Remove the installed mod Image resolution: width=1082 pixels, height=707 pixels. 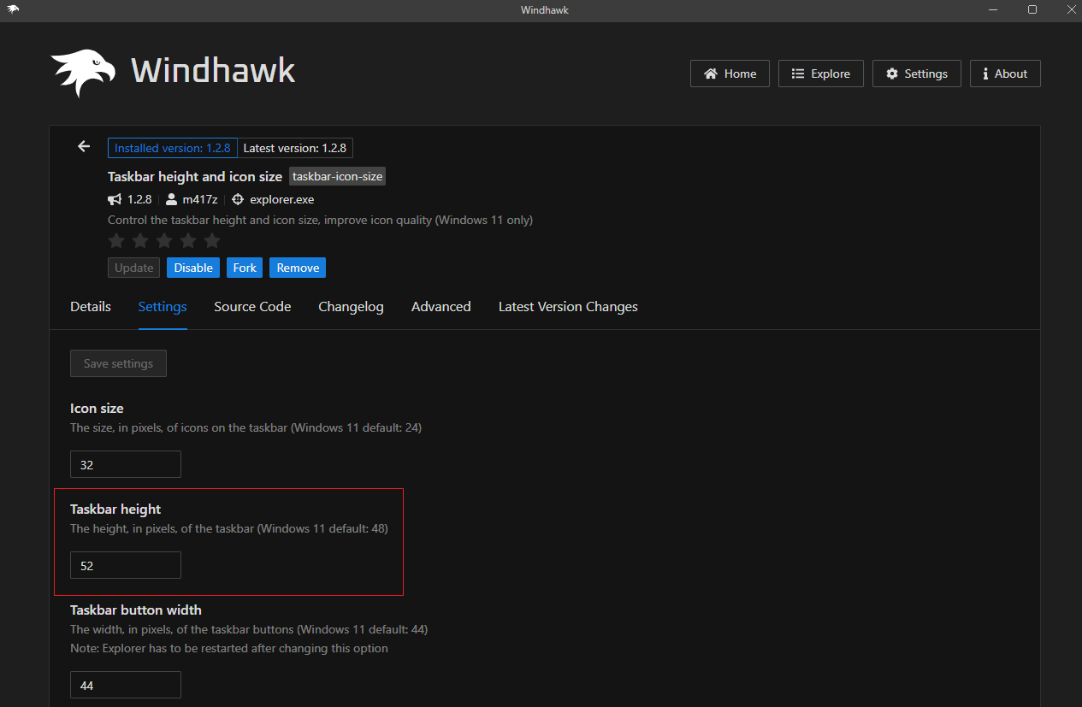click(297, 268)
